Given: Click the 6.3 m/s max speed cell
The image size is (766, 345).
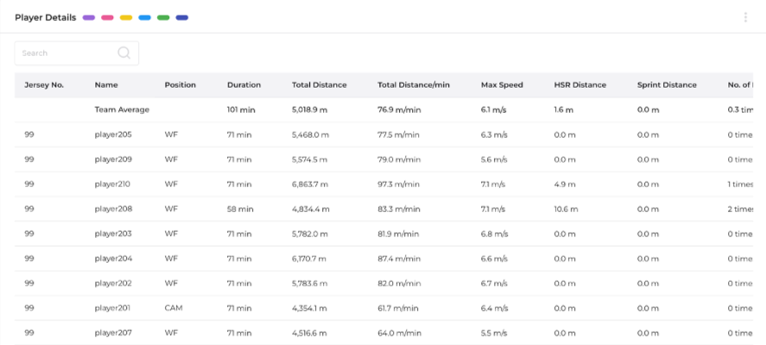Looking at the screenshot, I should click(x=494, y=135).
